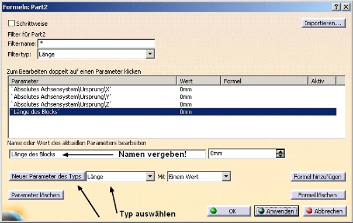The image size is (353, 223).
Task: Select row Absolutes Achsensystem\Ursprung\X
Action: [173, 90]
